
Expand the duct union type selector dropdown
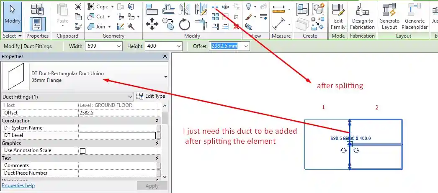(x=166, y=77)
